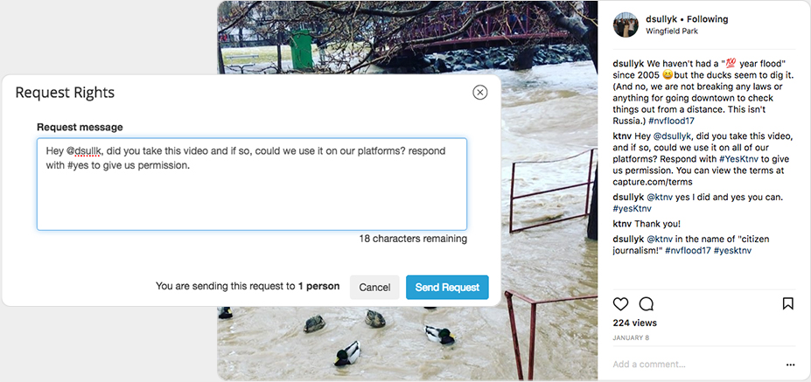This screenshot has width=811, height=382.
Task: Open #nvflood17 hashtag in caption
Action: point(671,121)
